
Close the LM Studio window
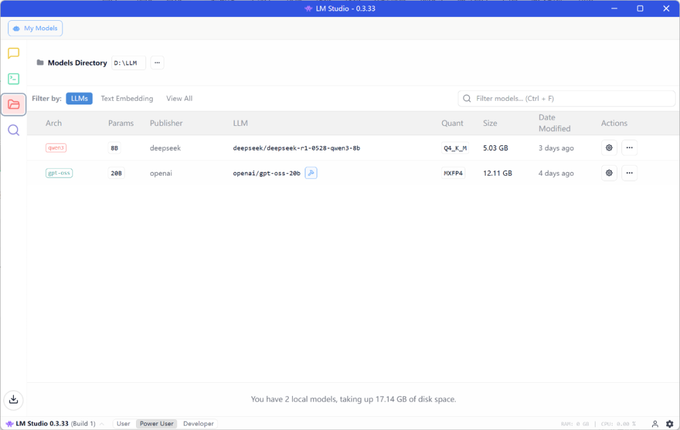pyautogui.click(x=667, y=9)
